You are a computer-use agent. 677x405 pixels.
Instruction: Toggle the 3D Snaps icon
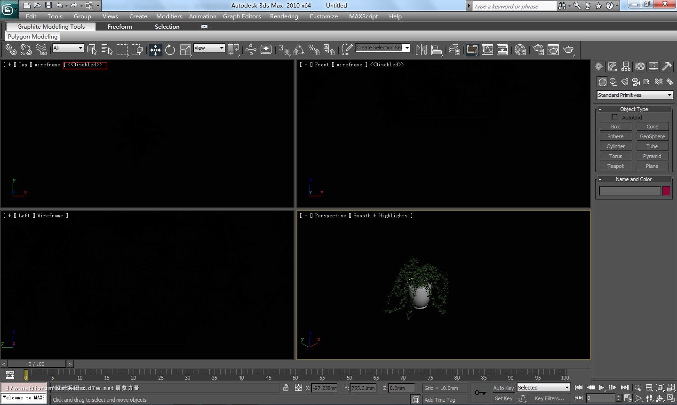point(284,49)
